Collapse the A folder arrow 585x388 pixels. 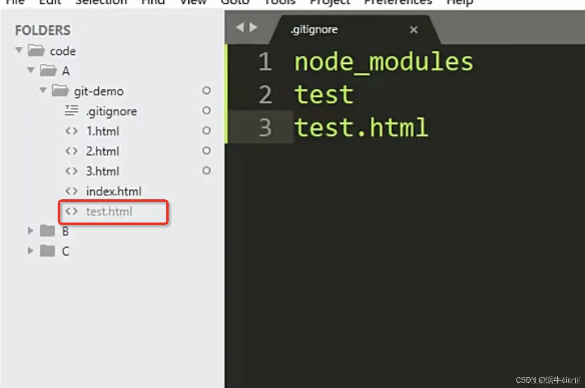pyautogui.click(x=31, y=70)
